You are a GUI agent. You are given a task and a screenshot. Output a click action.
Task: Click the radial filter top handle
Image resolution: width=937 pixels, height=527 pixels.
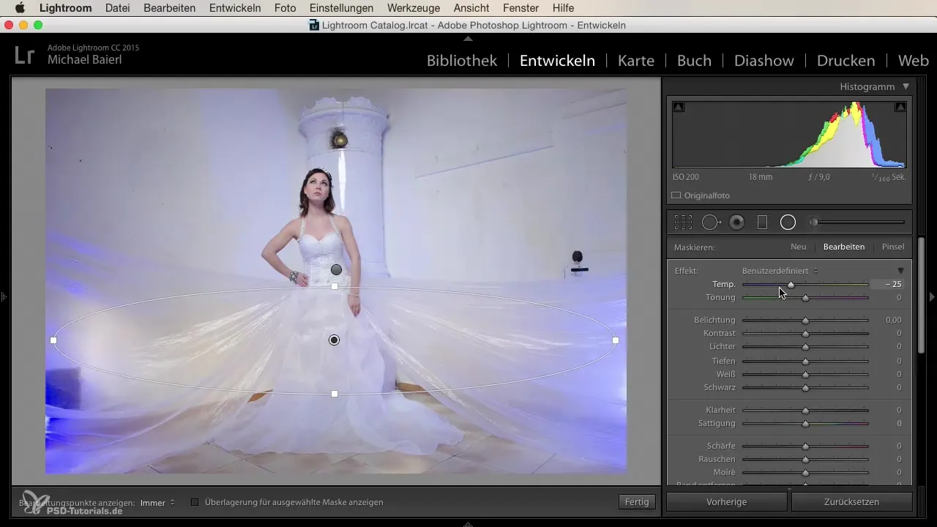[335, 286]
